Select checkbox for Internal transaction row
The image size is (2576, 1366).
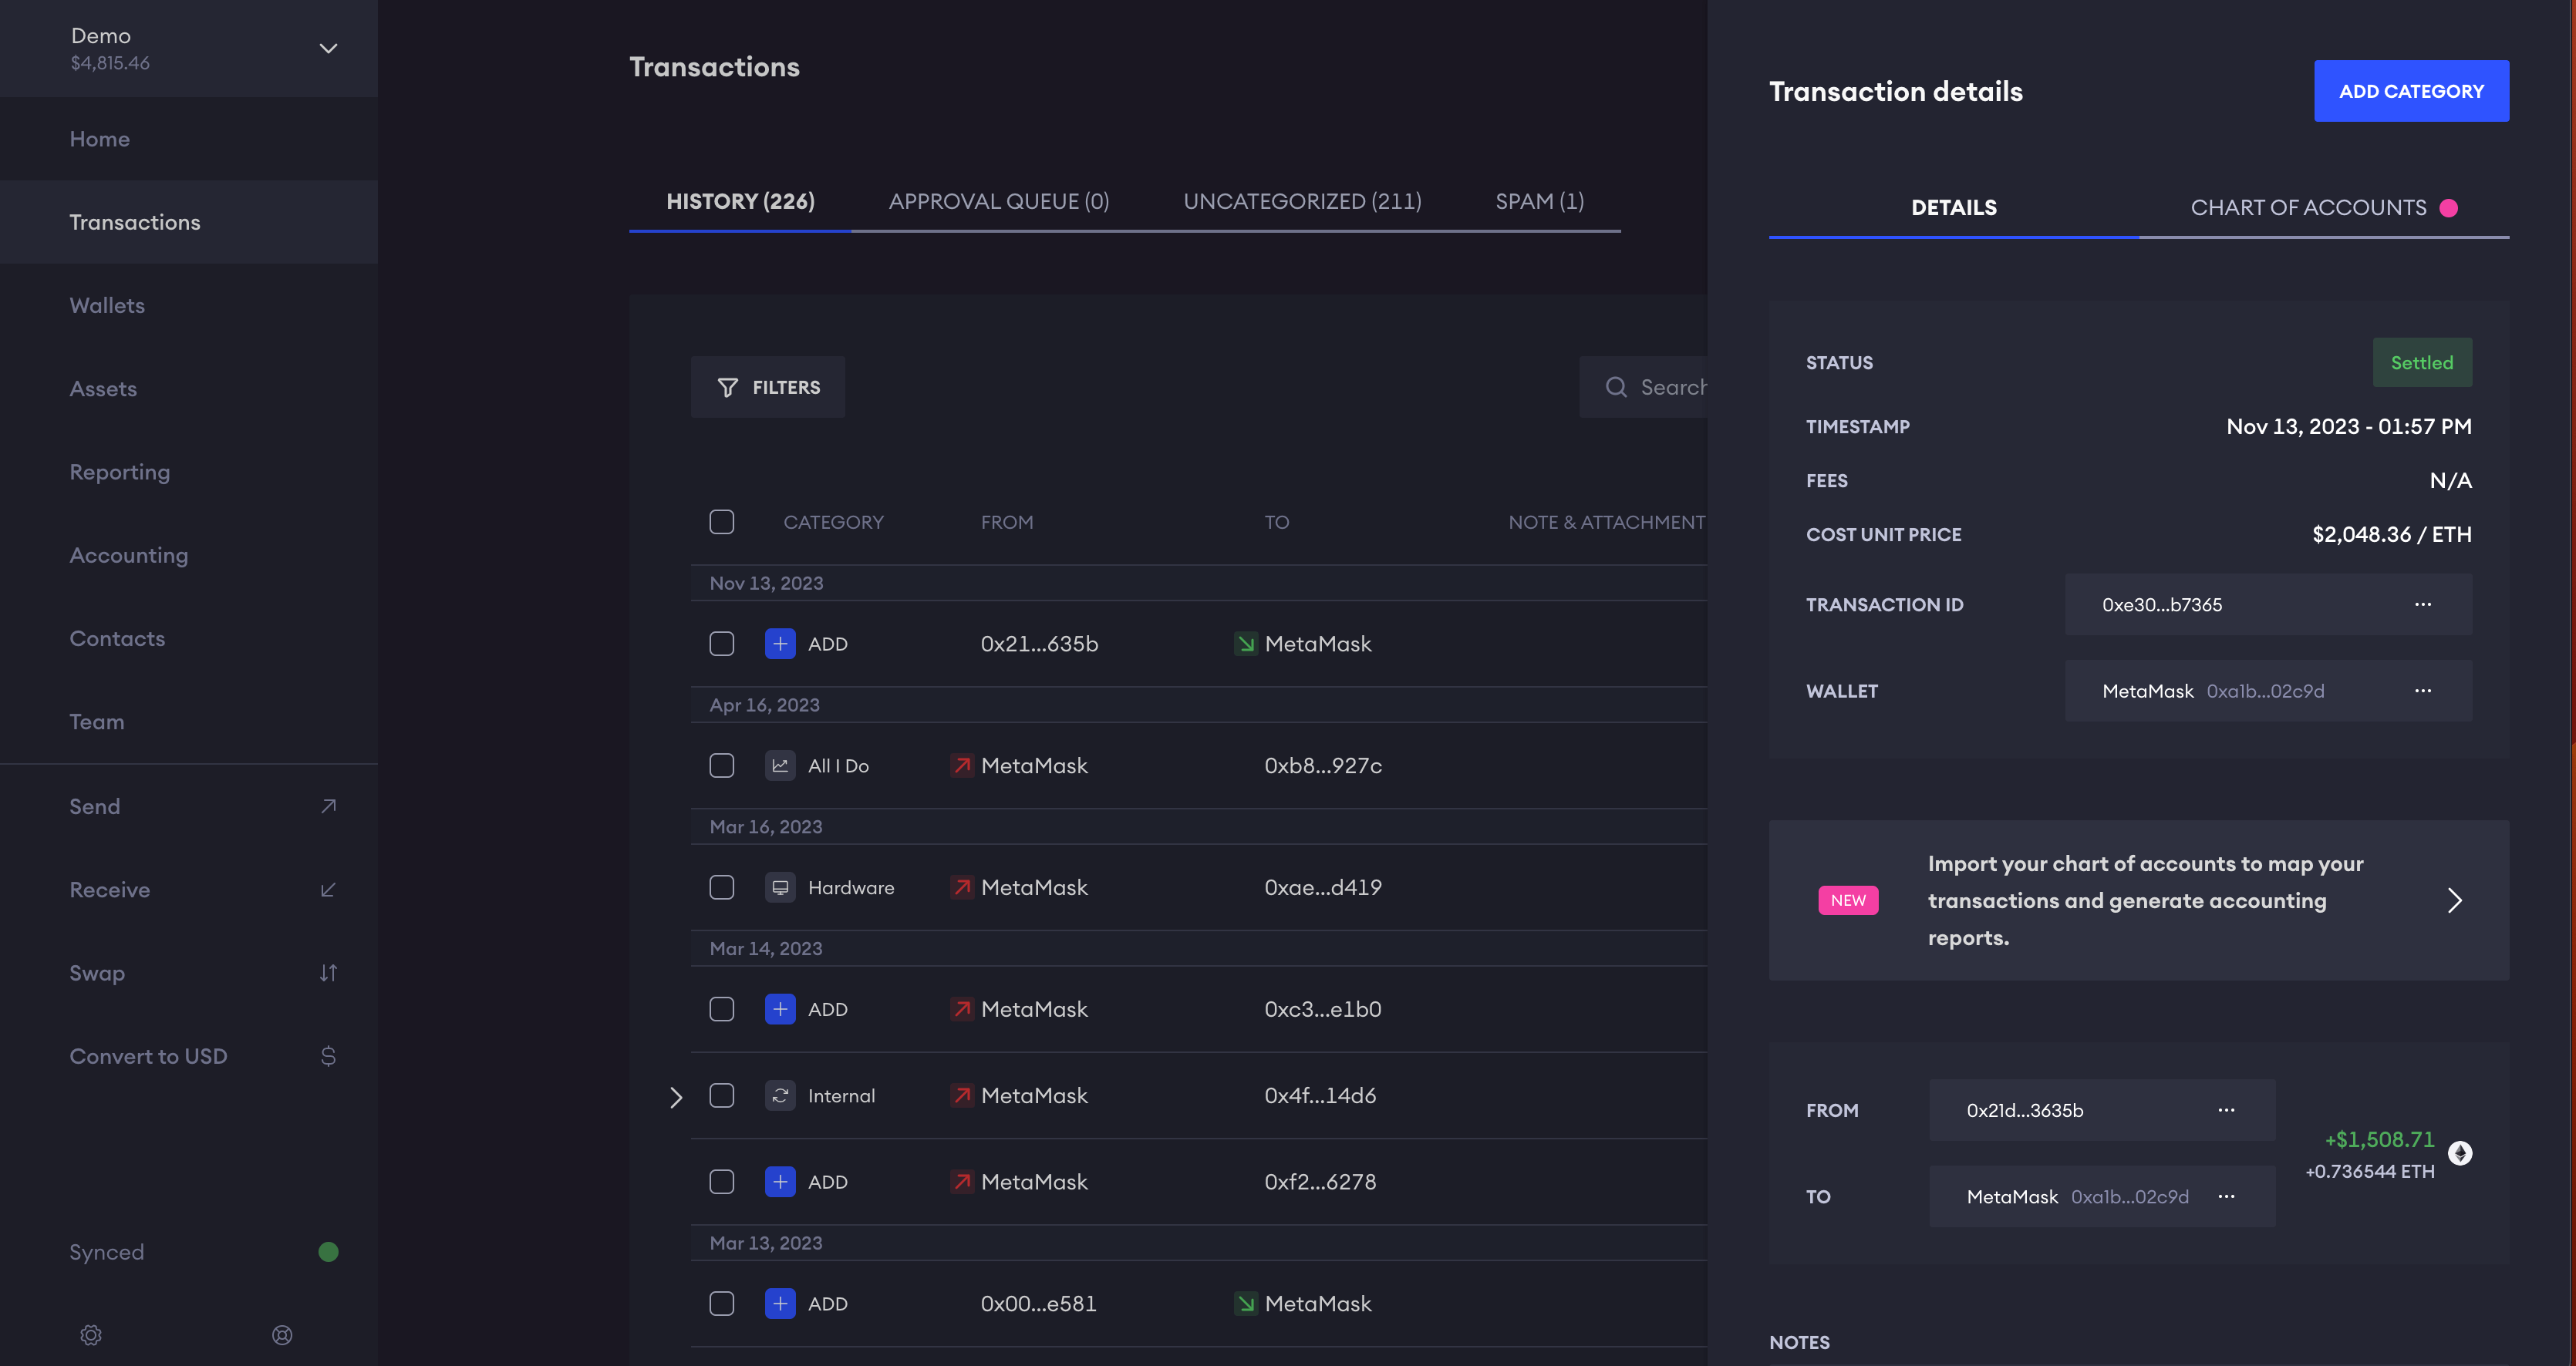[x=721, y=1095]
